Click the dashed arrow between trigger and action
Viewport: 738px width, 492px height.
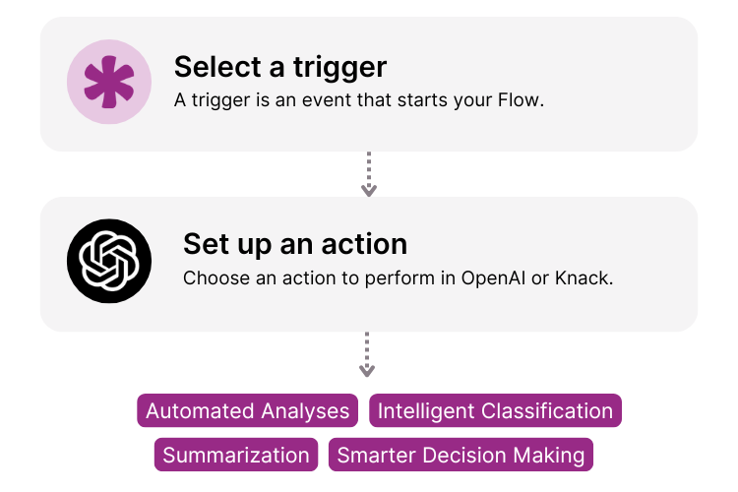pos(368,174)
